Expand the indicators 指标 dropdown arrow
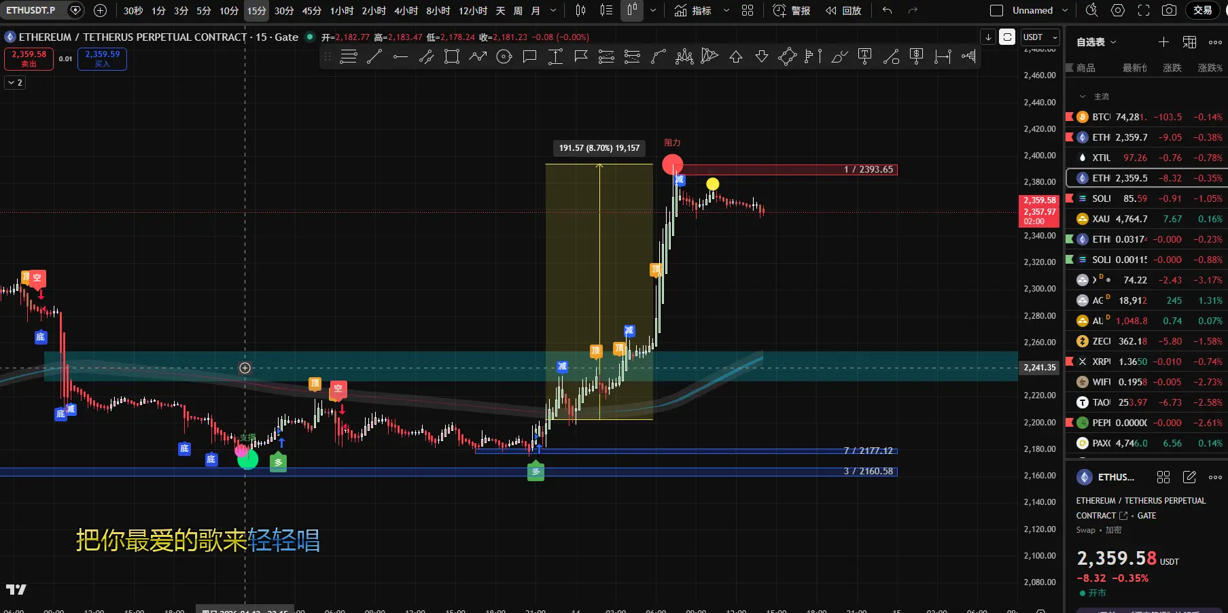The image size is (1228, 613). coord(726,10)
